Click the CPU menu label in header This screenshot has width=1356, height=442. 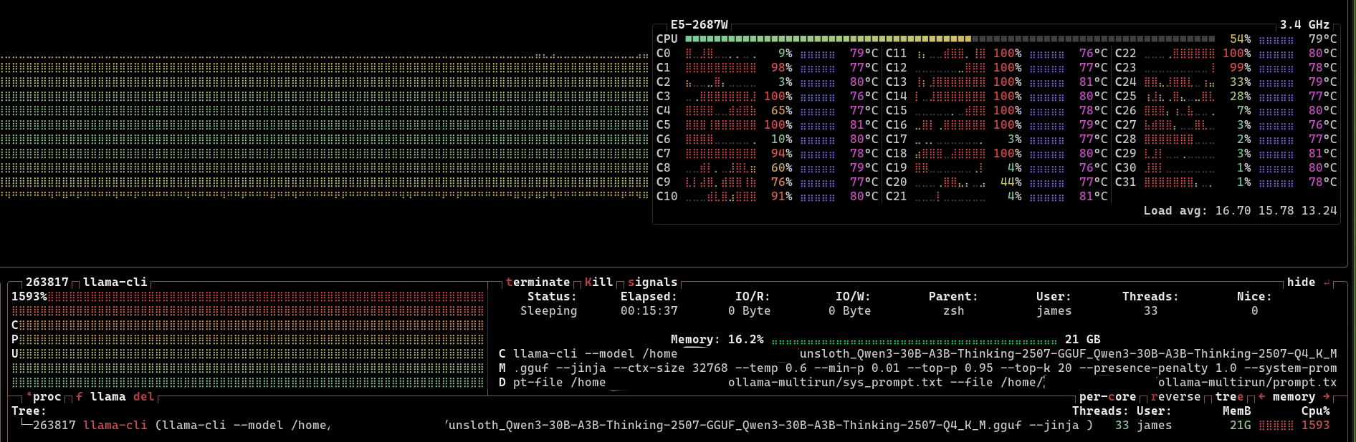tap(667, 39)
